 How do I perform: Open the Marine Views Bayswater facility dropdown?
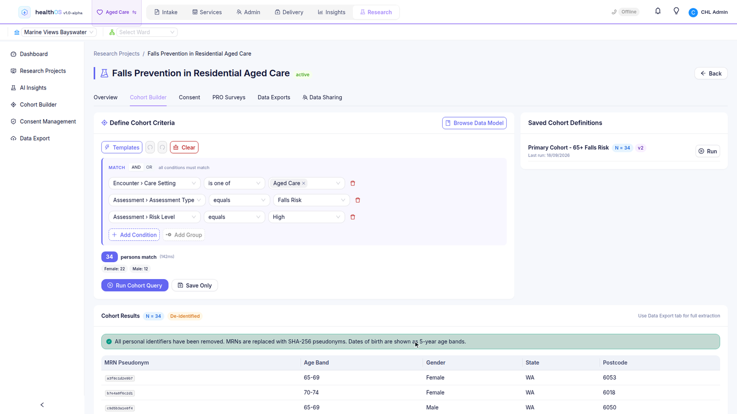[x=59, y=32]
